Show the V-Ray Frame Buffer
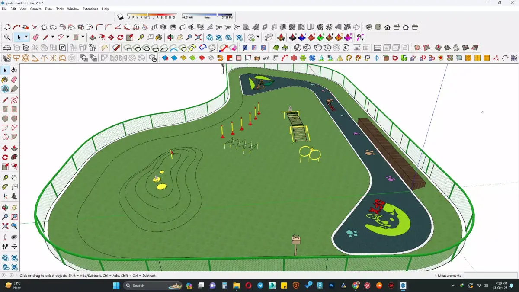 click(377, 48)
